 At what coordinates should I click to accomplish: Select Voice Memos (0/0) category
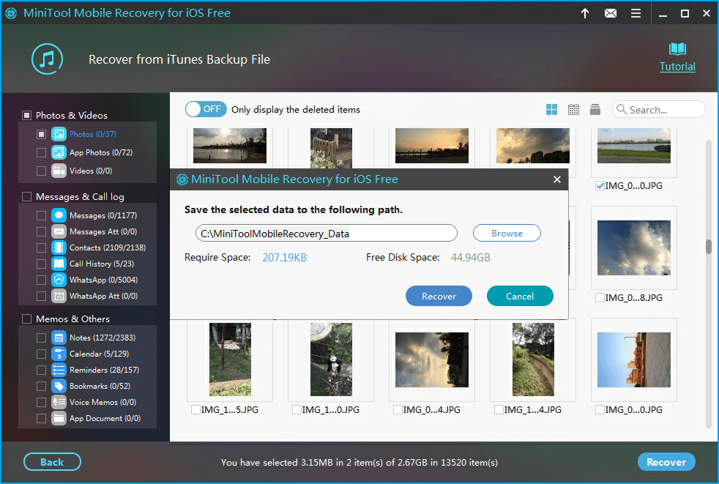103,402
